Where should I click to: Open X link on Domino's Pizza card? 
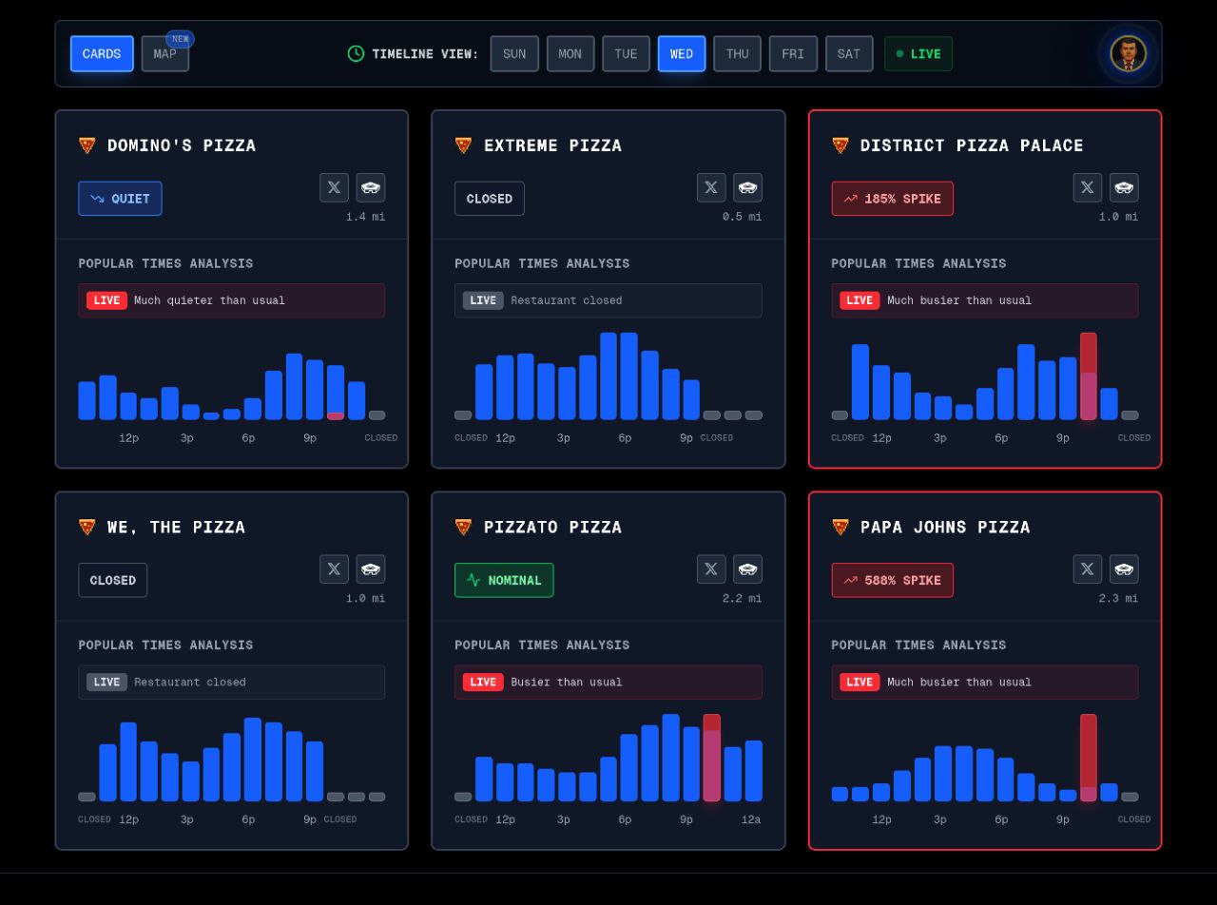click(334, 187)
